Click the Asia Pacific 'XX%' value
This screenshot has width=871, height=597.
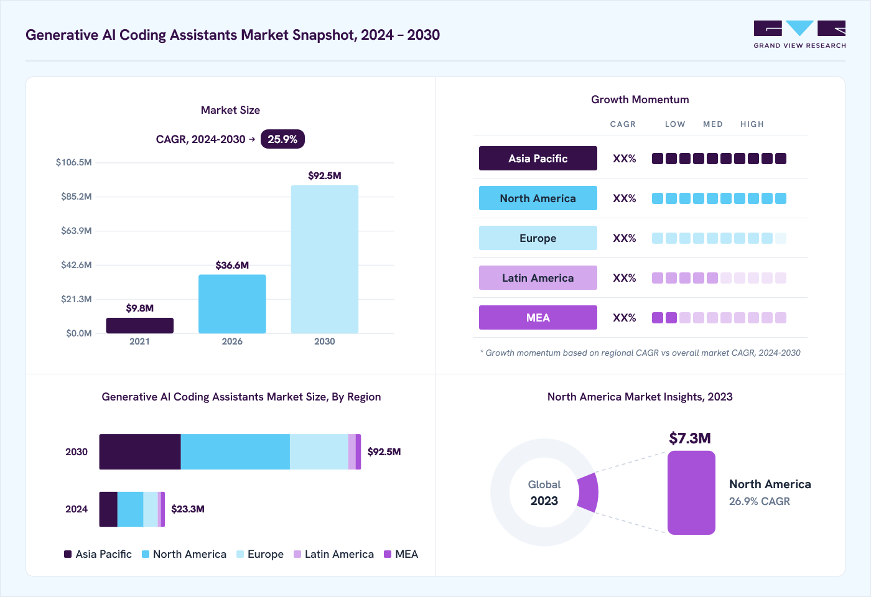tap(625, 159)
